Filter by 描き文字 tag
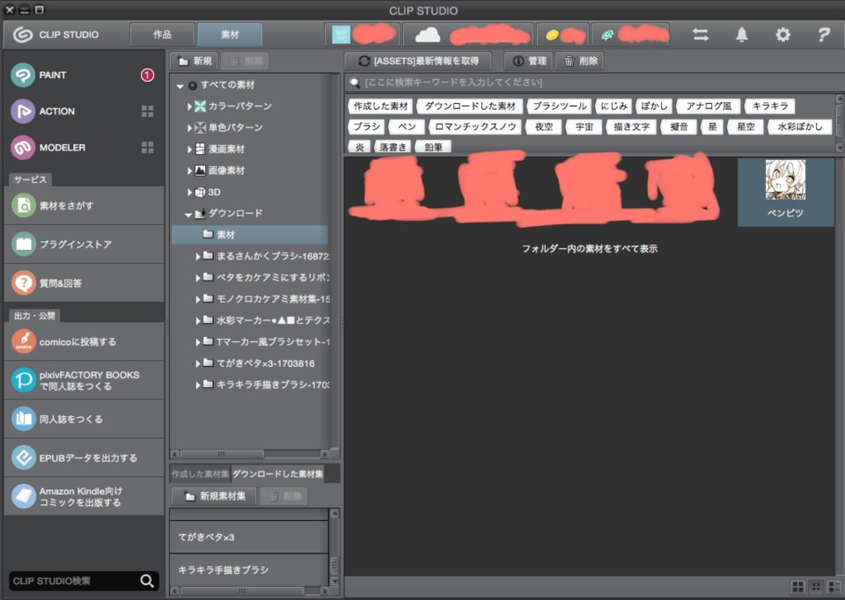The width and height of the screenshot is (845, 600). (632, 127)
